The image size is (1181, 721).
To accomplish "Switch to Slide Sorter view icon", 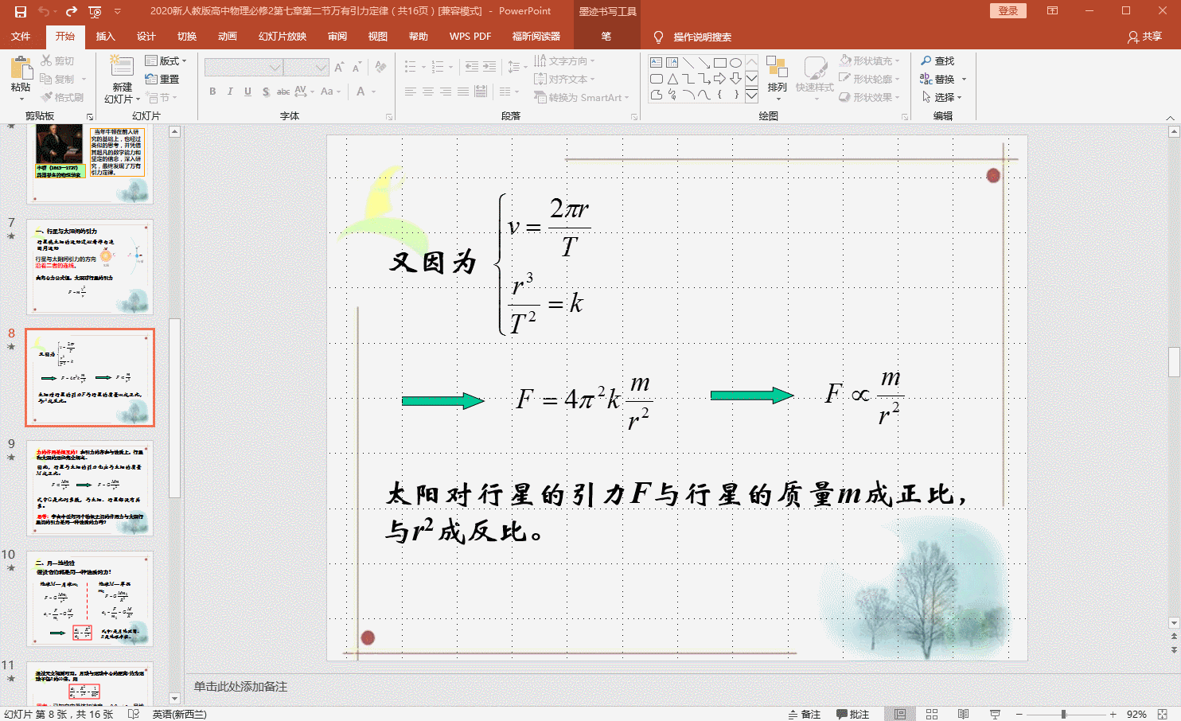I will tap(932, 714).
